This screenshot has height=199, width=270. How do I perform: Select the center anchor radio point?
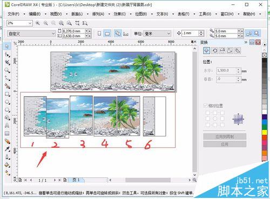[x=215, y=119]
